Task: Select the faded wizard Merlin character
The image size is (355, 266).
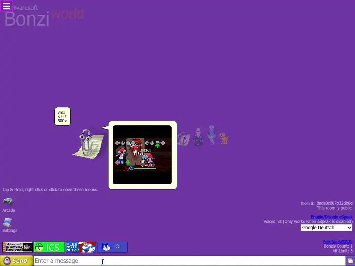Action: click(198, 136)
